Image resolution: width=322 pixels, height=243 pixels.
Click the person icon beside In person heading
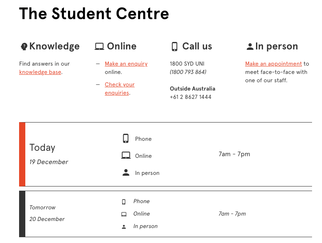(250, 47)
